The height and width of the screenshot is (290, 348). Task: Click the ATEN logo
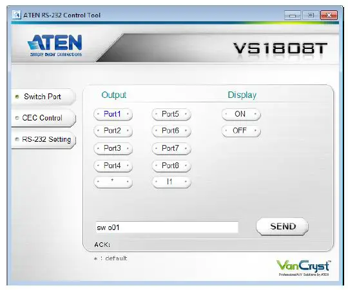point(55,45)
